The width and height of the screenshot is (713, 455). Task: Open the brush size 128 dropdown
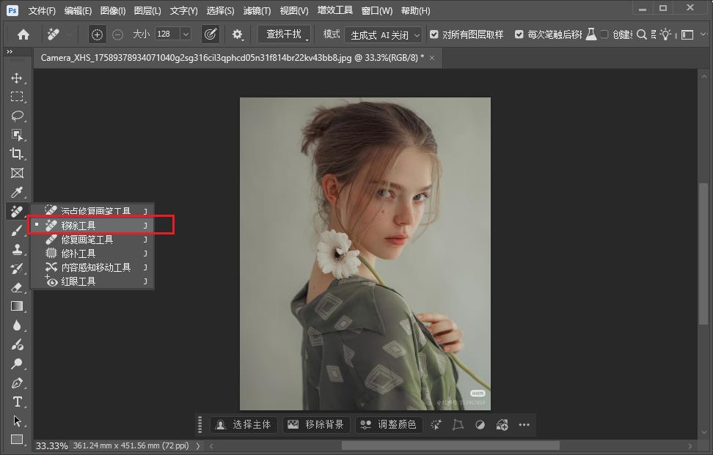pyautogui.click(x=185, y=34)
